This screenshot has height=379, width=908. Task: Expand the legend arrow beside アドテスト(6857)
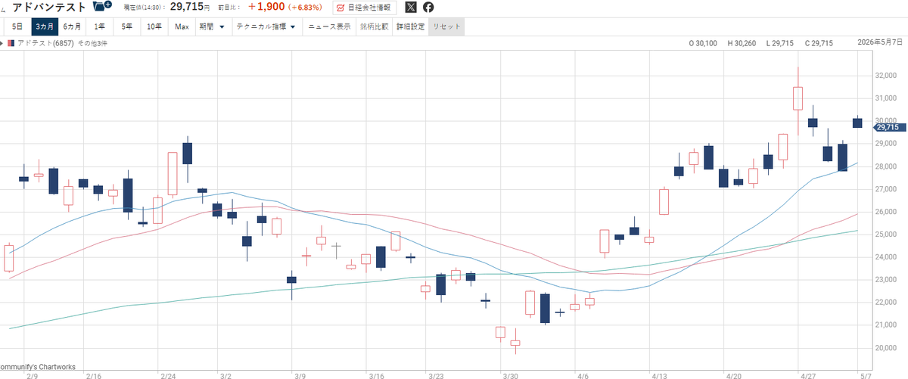point(3,43)
